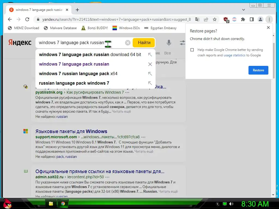Open 'Официальные прямые ссылки на языковые пакеты' result

click(100, 171)
